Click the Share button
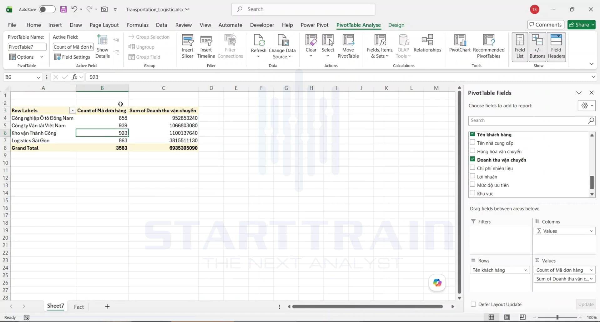 [582, 25]
